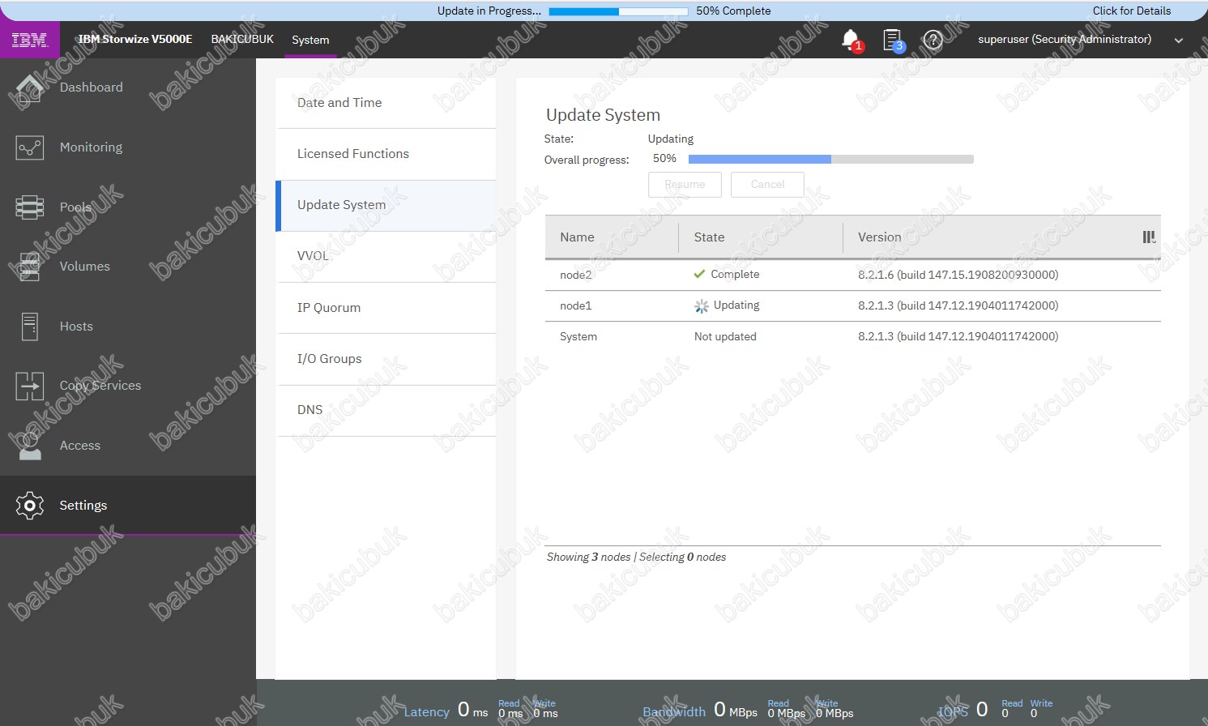1208x726 pixels.
Task: Open Monitoring via its graph icon
Action: (x=30, y=147)
